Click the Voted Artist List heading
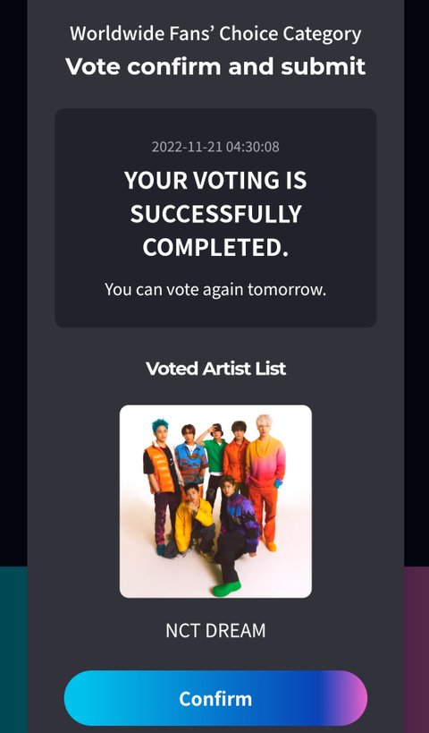Image resolution: width=429 pixels, height=733 pixels. tap(215, 369)
